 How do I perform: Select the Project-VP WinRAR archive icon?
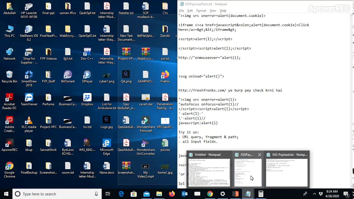tap(126, 54)
